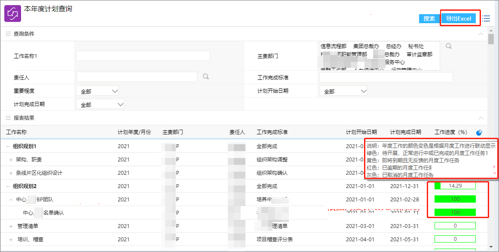Click inside the 工作名称1 input field
Viewport: 499px width, 252px height.
[142, 55]
